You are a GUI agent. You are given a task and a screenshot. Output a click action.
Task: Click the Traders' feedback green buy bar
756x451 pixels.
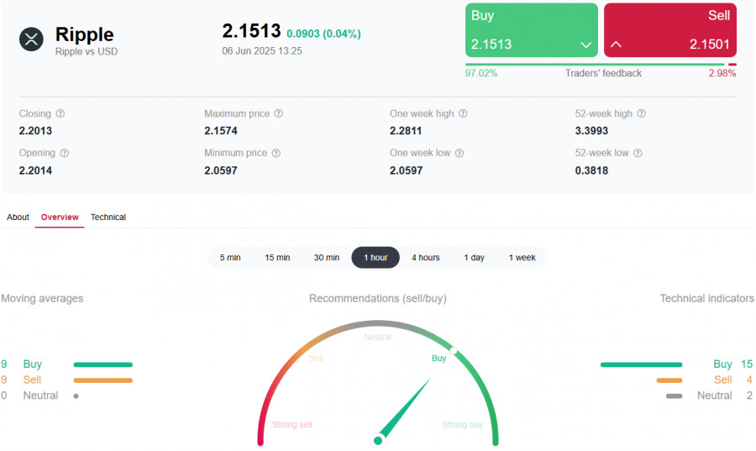[595, 64]
